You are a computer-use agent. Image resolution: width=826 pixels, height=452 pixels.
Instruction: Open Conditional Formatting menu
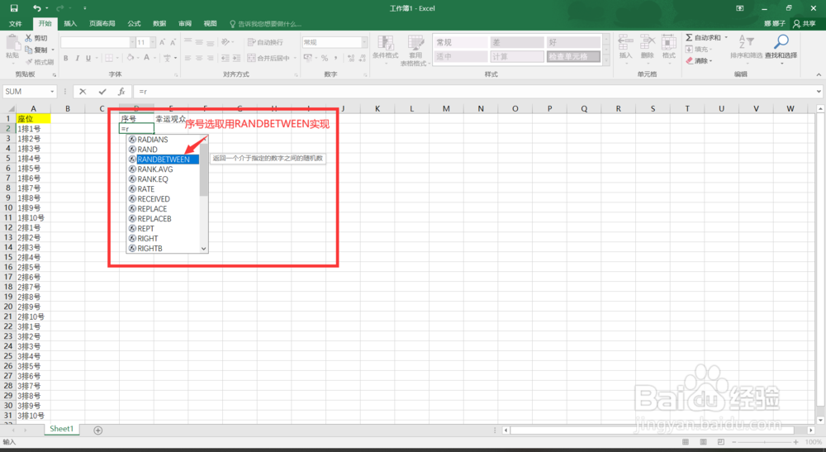pos(385,50)
